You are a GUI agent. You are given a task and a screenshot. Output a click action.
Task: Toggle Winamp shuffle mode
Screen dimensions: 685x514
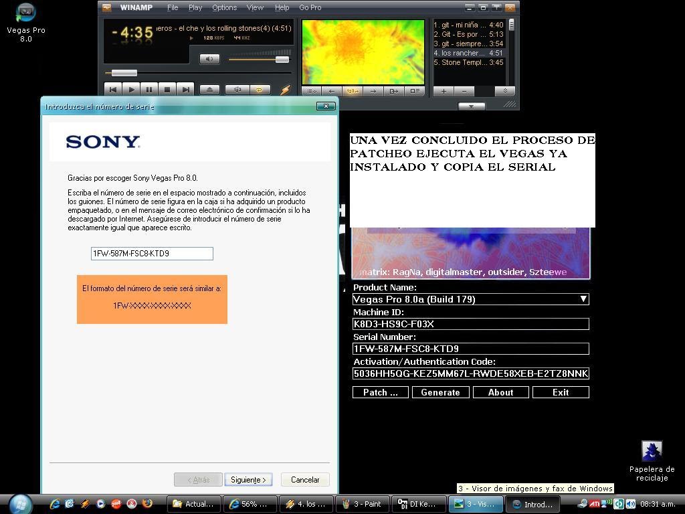pos(237,90)
